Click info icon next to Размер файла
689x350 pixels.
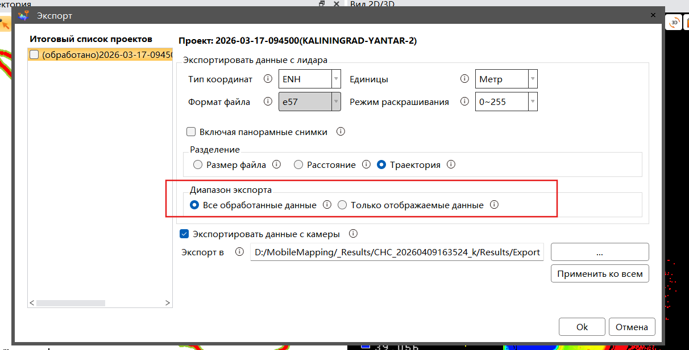point(277,165)
